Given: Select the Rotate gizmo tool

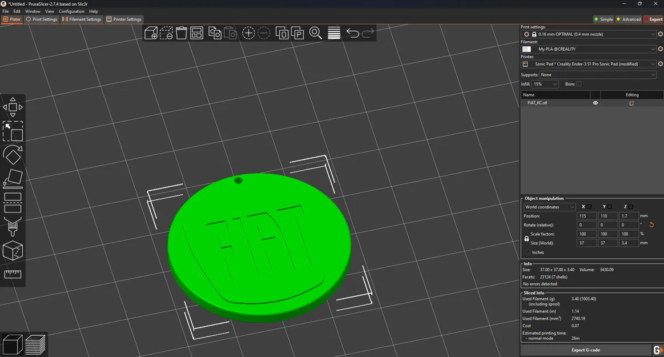Looking at the screenshot, I should point(13,155).
